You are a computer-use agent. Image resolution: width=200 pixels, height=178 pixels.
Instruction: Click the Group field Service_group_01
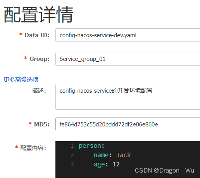128,59
